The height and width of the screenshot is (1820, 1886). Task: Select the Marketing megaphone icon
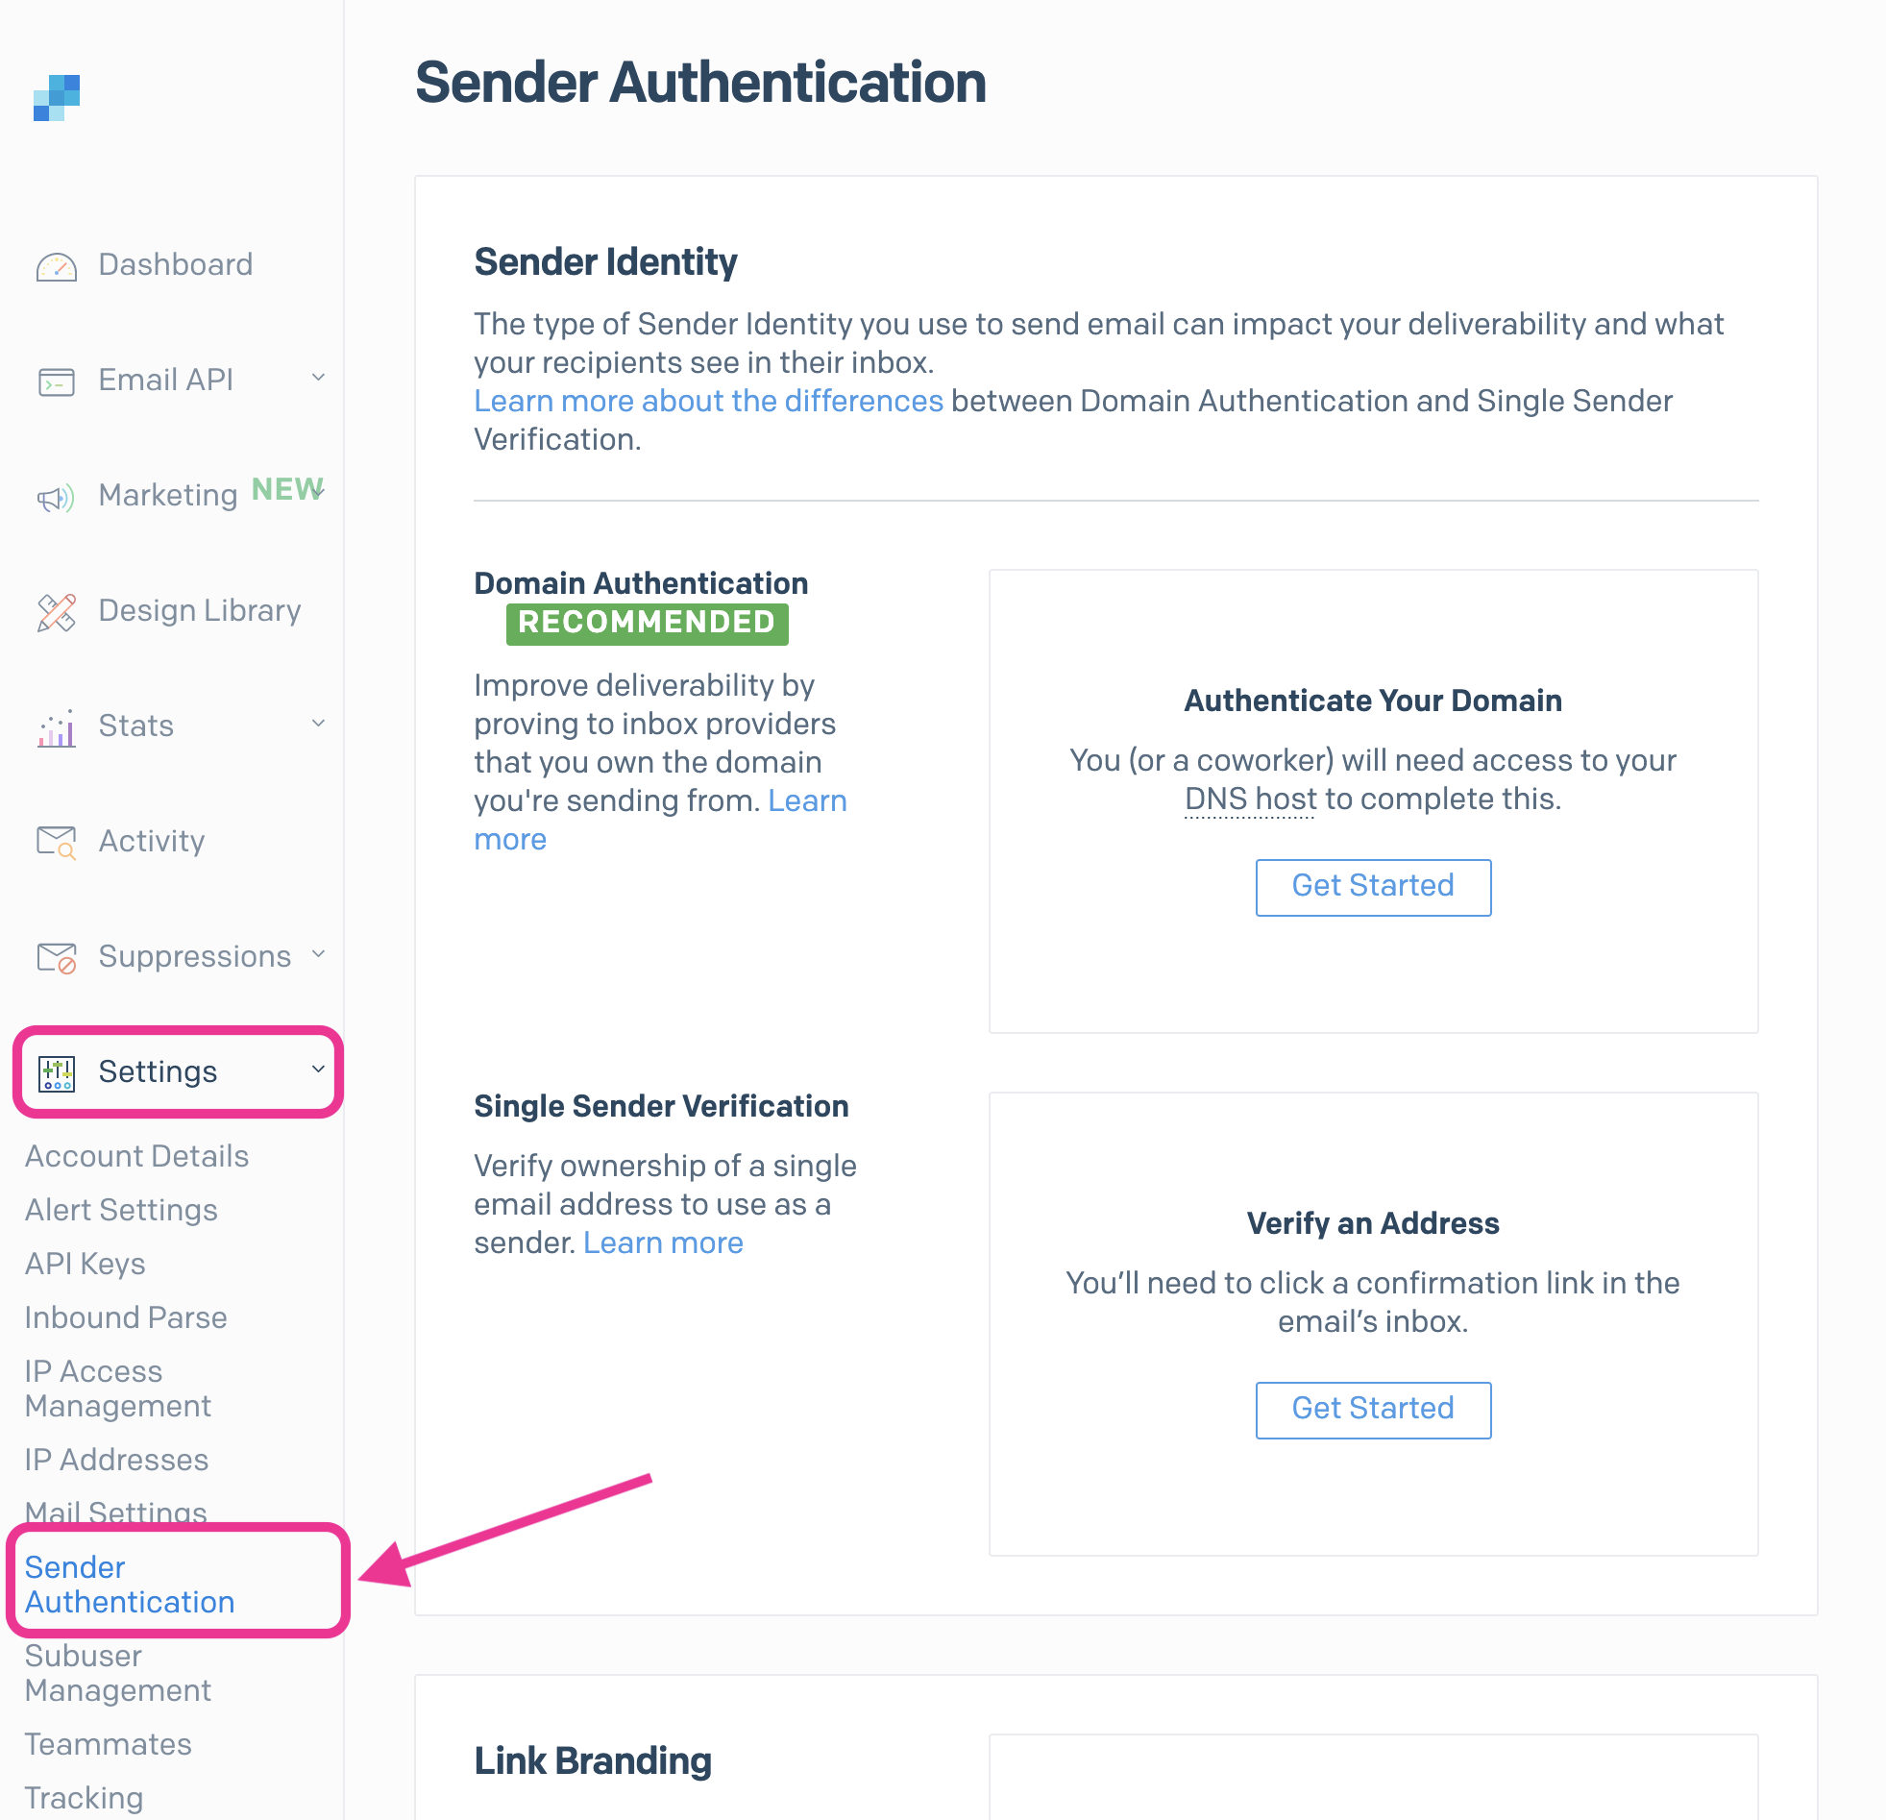(x=57, y=497)
